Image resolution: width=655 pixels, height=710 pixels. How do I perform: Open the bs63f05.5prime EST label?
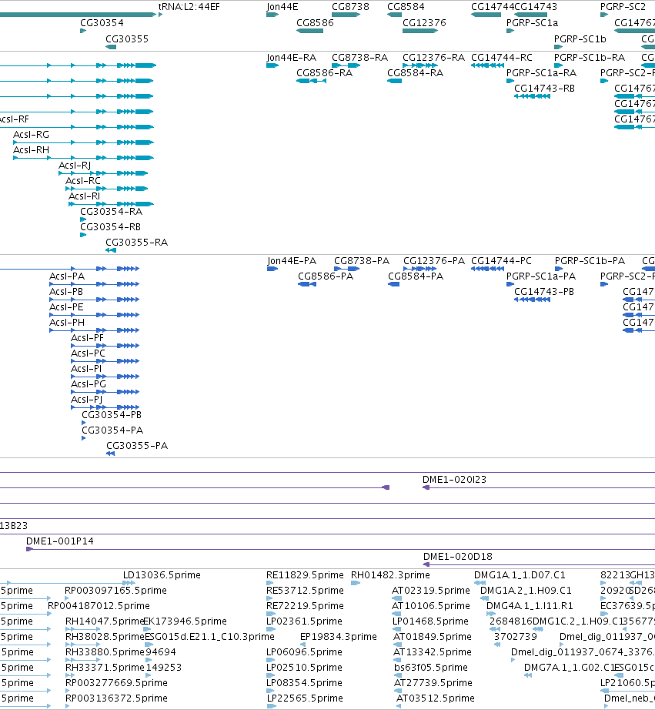click(430, 668)
